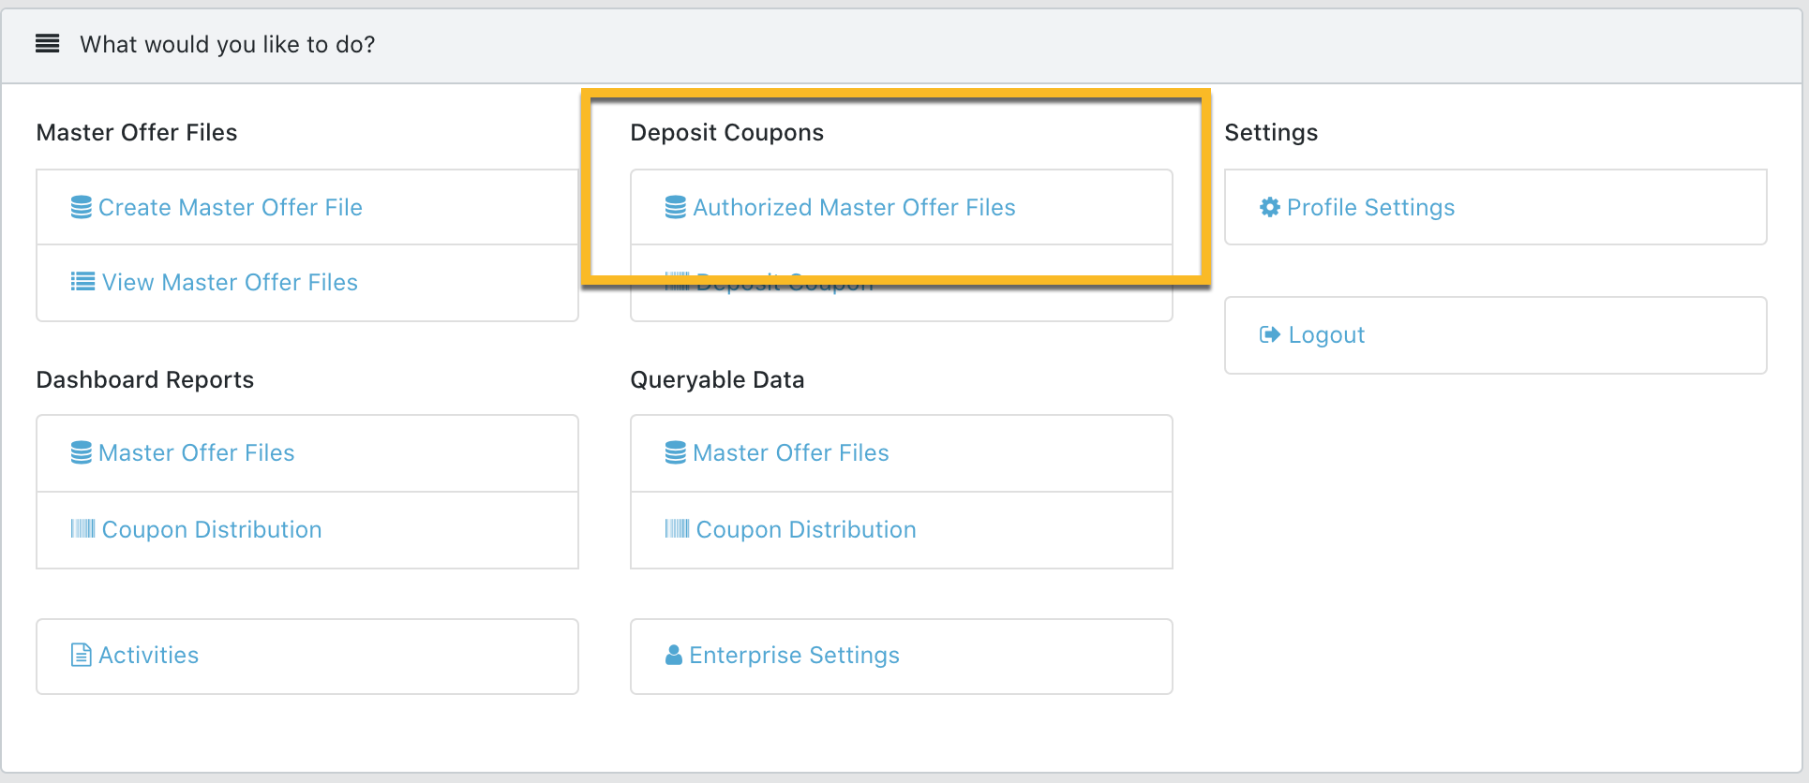Click the database icon beside Authorized Master Offer Files
The height and width of the screenshot is (783, 1809).
pos(676,207)
